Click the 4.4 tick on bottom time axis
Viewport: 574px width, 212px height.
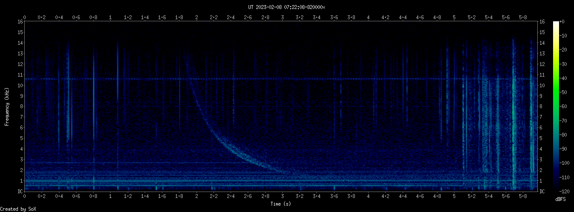point(403,196)
